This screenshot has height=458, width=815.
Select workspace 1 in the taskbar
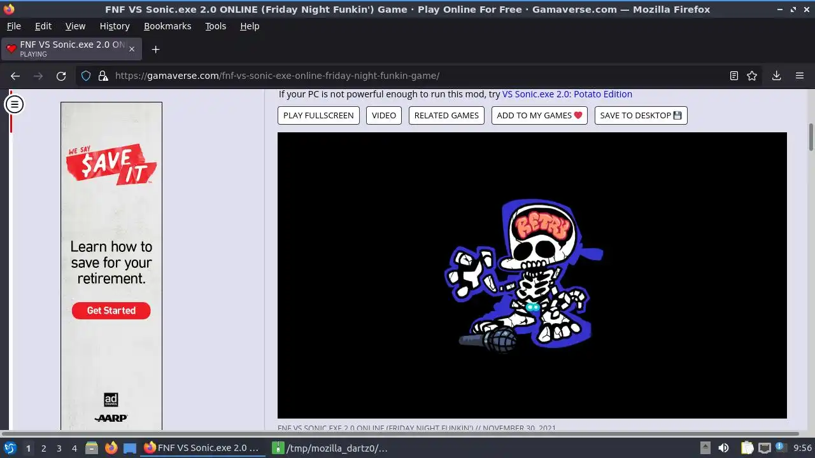(x=28, y=448)
